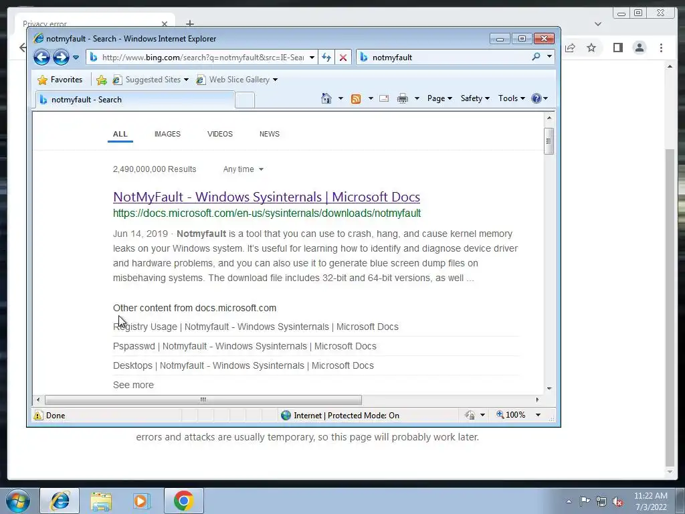Image resolution: width=685 pixels, height=514 pixels.
Task: Expand the zoom level dropdown arrow
Action: tap(539, 415)
